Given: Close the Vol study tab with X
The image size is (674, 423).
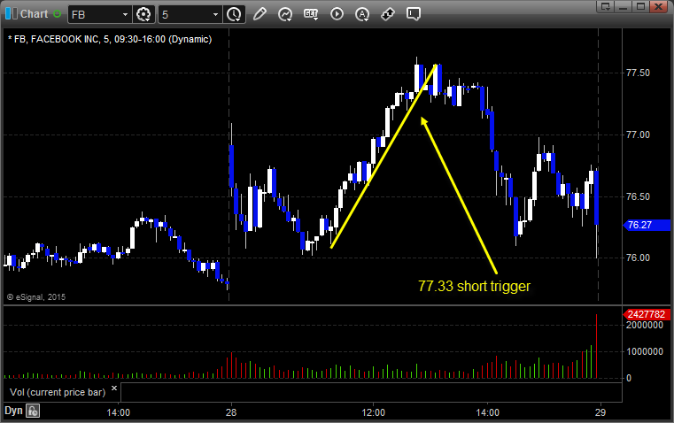Looking at the screenshot, I should (x=114, y=388).
